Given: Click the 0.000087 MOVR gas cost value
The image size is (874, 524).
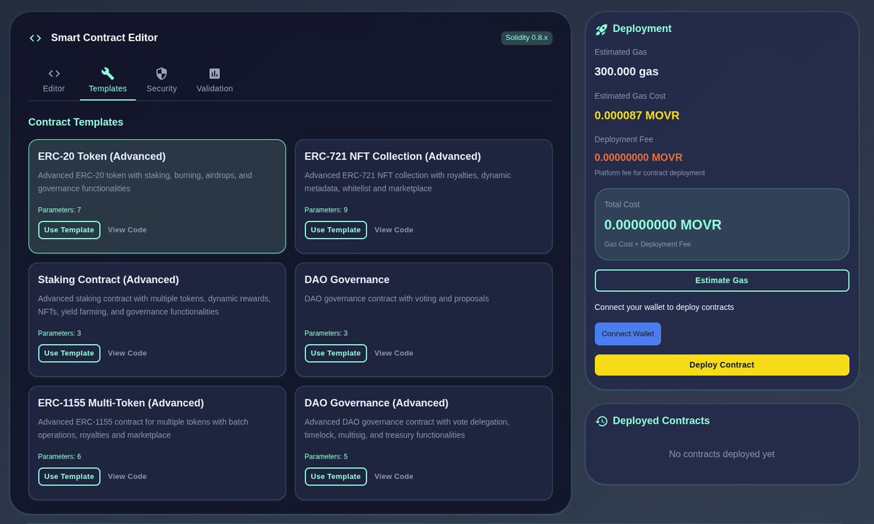Looking at the screenshot, I should point(637,115).
